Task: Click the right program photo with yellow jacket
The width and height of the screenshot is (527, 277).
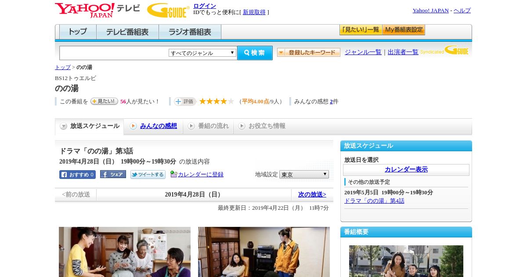Action: [x=264, y=252]
